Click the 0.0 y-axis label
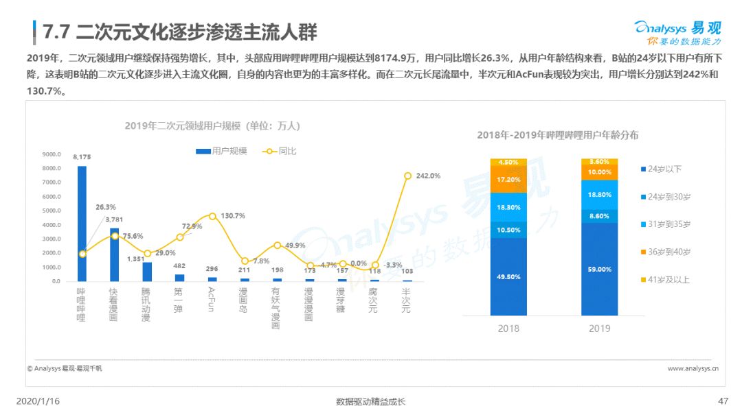This screenshot has height=417, width=742. click(56, 281)
